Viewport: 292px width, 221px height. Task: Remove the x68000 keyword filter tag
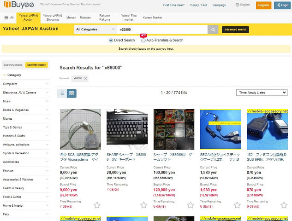85,78
